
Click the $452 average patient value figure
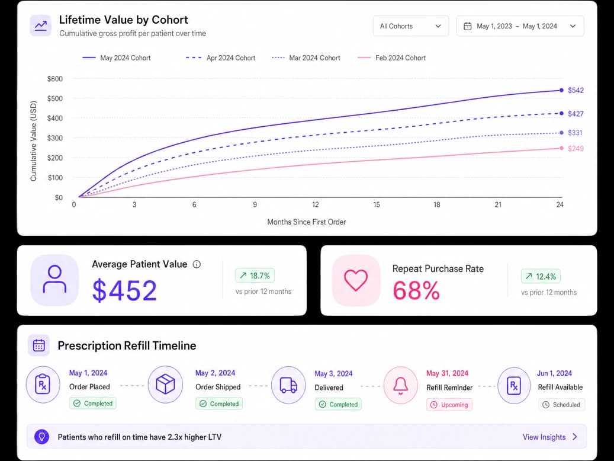[124, 291]
